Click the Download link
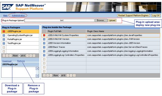 tap(7, 61)
